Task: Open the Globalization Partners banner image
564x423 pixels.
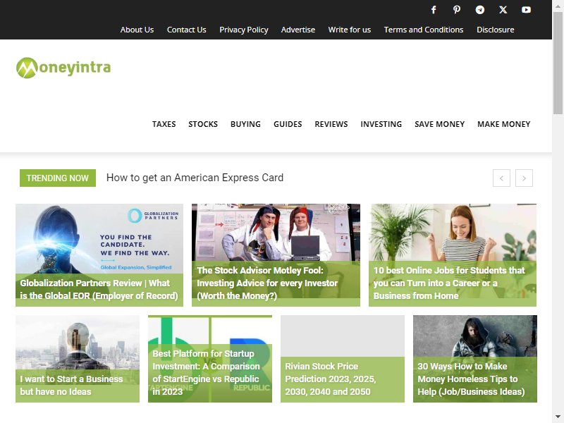Action: coord(99,239)
